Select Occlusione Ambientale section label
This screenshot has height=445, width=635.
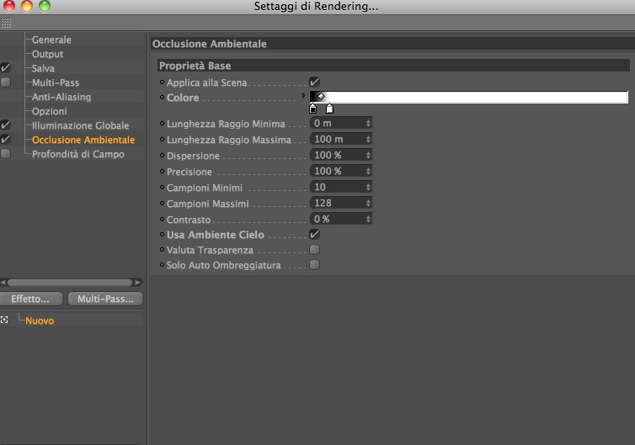(83, 140)
